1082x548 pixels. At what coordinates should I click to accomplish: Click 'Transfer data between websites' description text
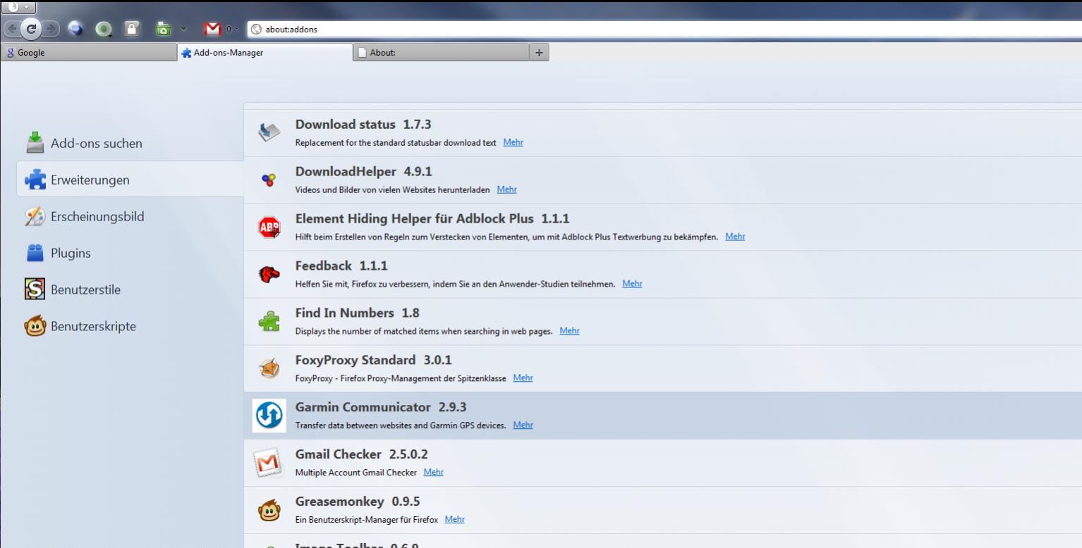pos(401,425)
